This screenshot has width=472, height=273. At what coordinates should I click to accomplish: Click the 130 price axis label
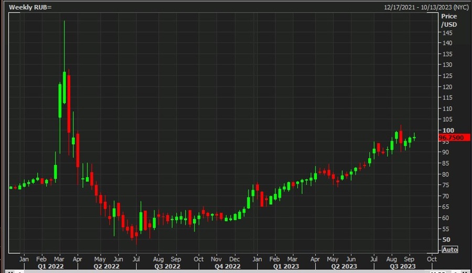point(447,64)
